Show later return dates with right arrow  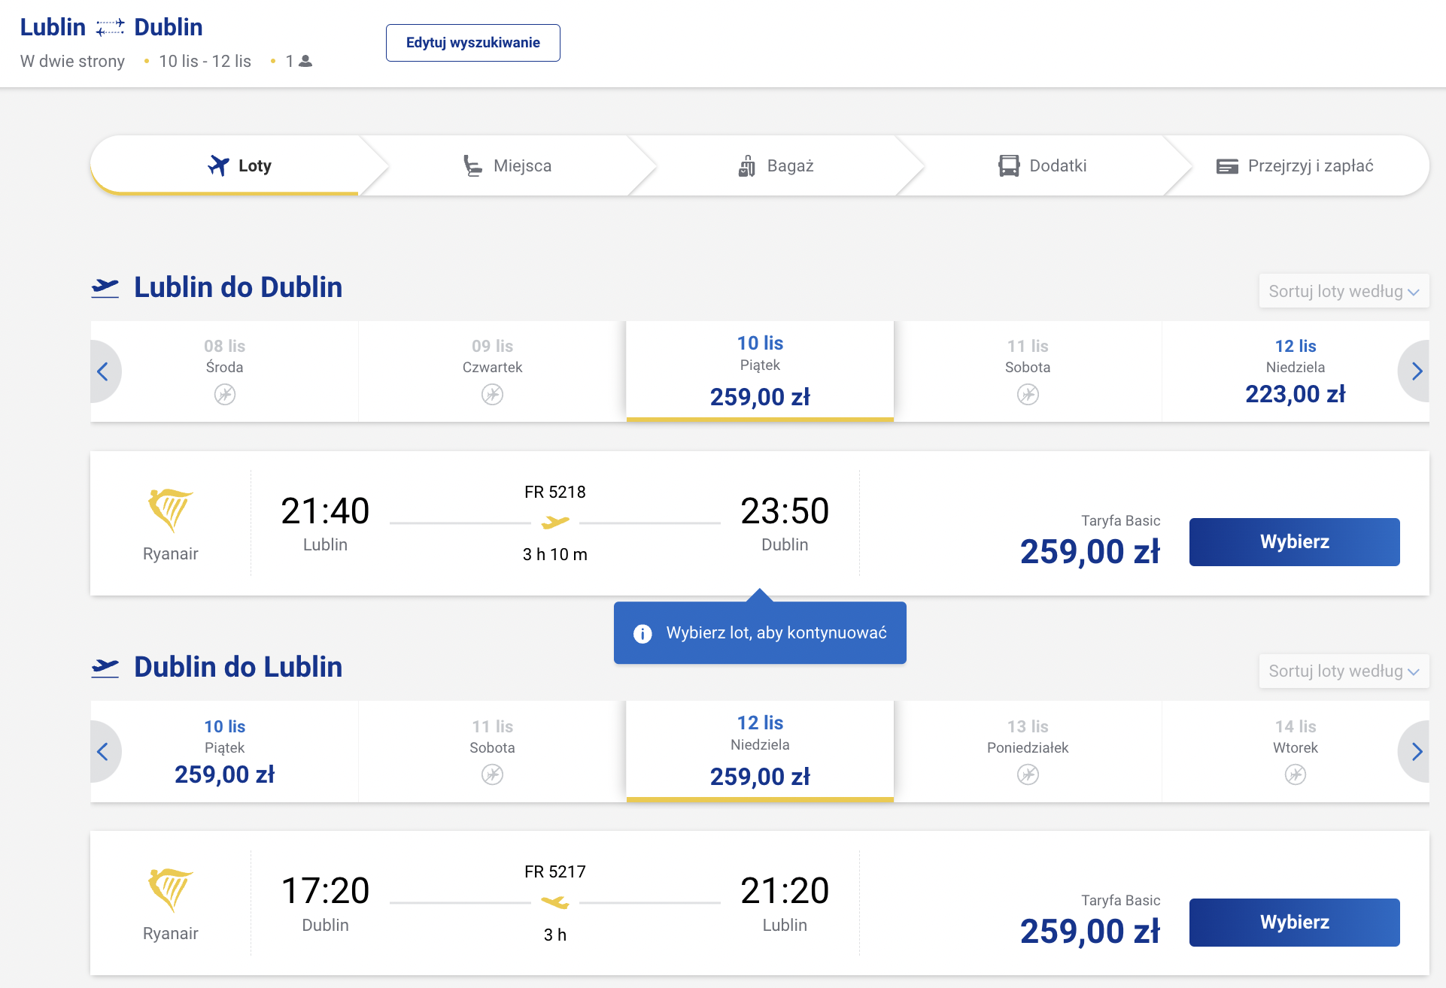tap(1416, 751)
